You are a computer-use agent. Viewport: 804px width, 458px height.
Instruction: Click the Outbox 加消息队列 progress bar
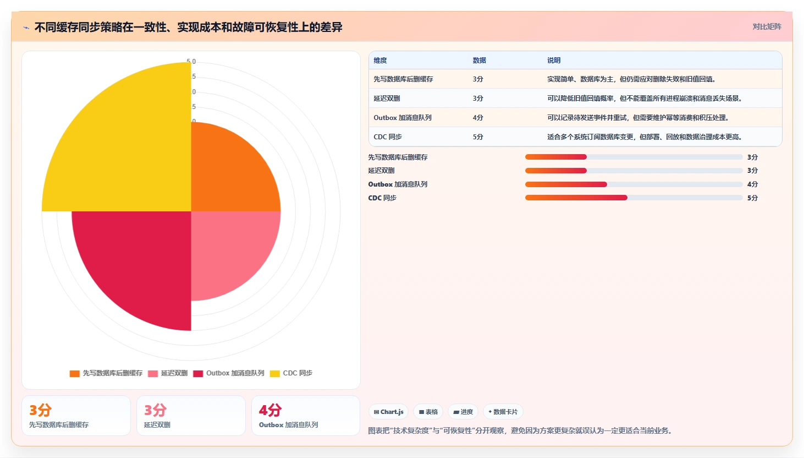click(x=634, y=184)
